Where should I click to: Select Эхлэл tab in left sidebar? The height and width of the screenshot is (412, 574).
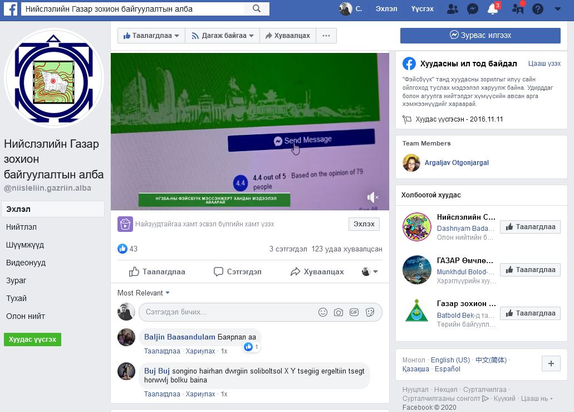tap(53, 209)
